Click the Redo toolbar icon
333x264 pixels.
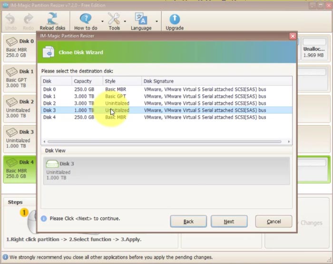coord(28,21)
